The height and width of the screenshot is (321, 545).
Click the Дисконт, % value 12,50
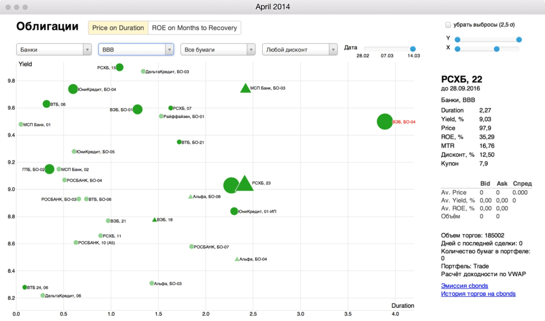pyautogui.click(x=487, y=155)
